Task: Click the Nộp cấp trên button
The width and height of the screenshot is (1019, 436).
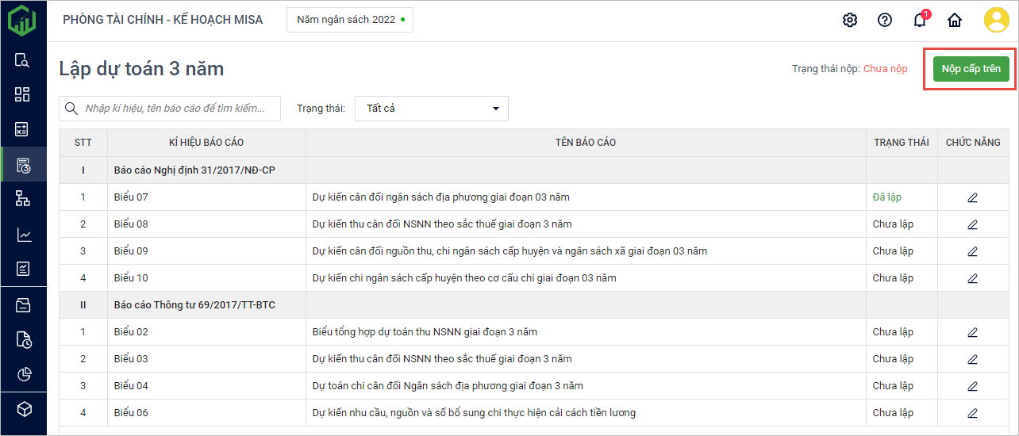Action: [x=971, y=69]
